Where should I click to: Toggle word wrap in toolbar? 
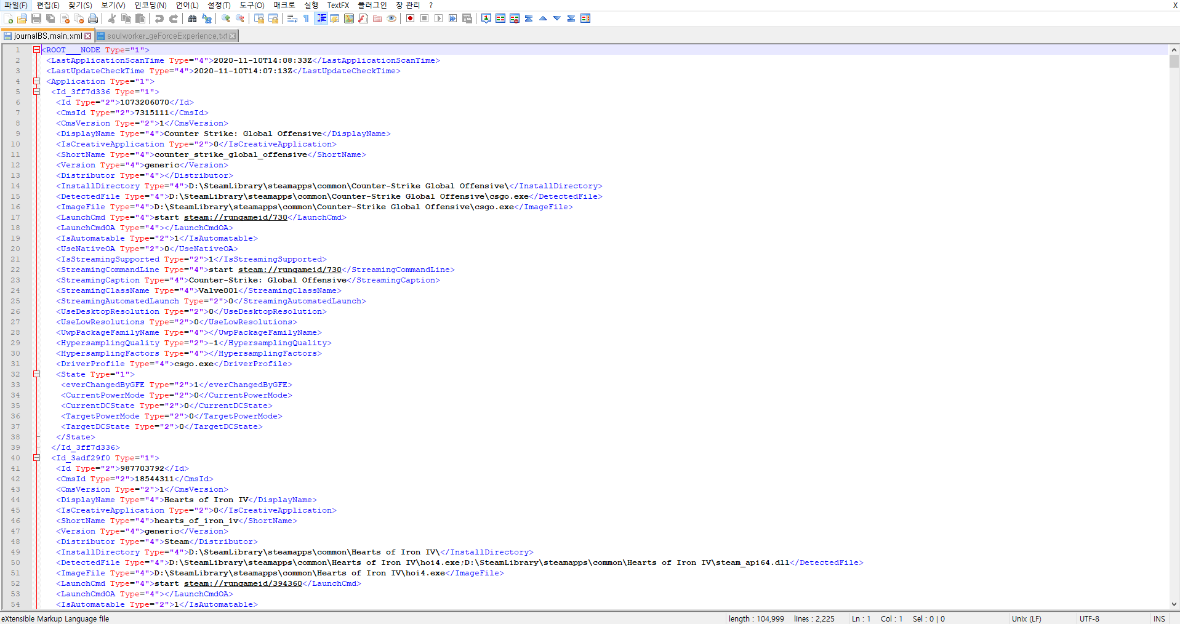[x=292, y=18]
